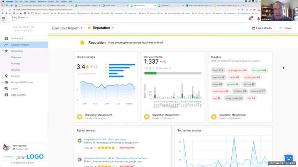
Task: Click the responded-to progress bar
Action: [x=173, y=73]
